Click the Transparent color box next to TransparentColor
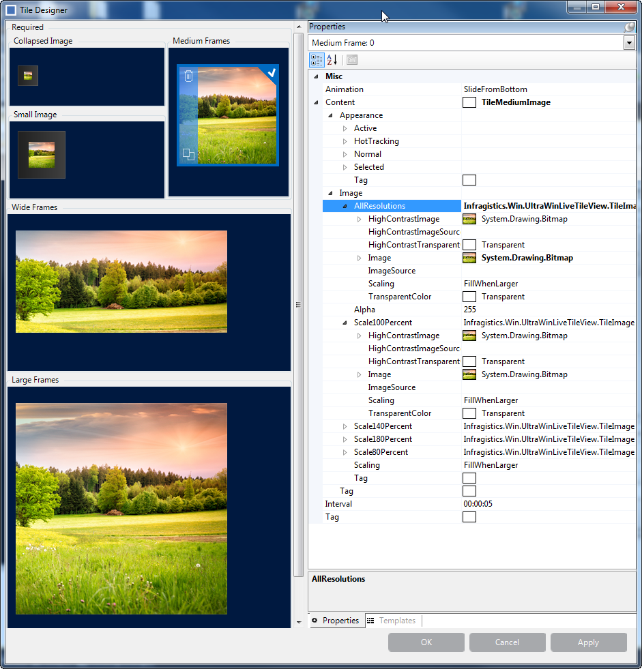The height and width of the screenshot is (669, 642). pyautogui.click(x=469, y=296)
